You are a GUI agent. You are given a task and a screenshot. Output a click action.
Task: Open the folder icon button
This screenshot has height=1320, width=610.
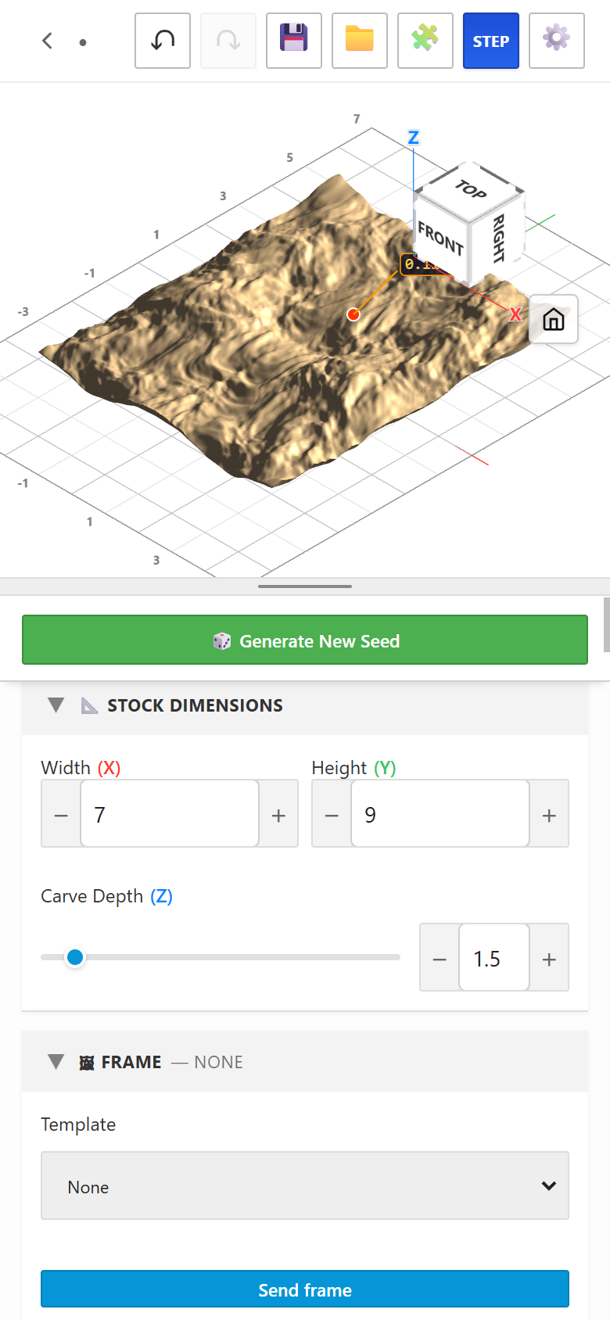tap(360, 41)
